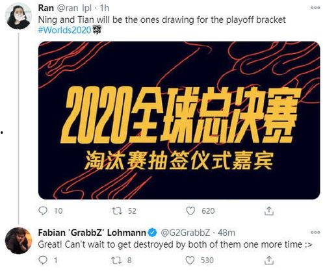Open Fabian 'GrabbZ' Lohmann's profile name
This screenshot has width=325, height=271.
pos(92,233)
